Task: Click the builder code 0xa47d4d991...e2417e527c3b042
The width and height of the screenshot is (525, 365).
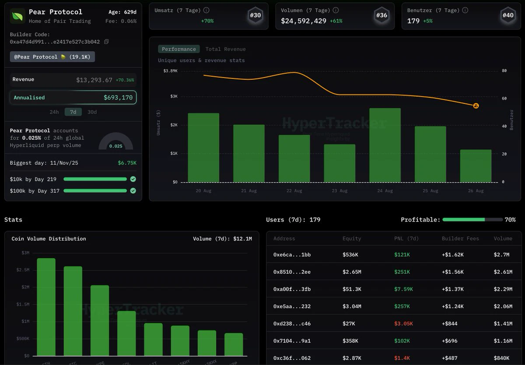Action: [55, 42]
